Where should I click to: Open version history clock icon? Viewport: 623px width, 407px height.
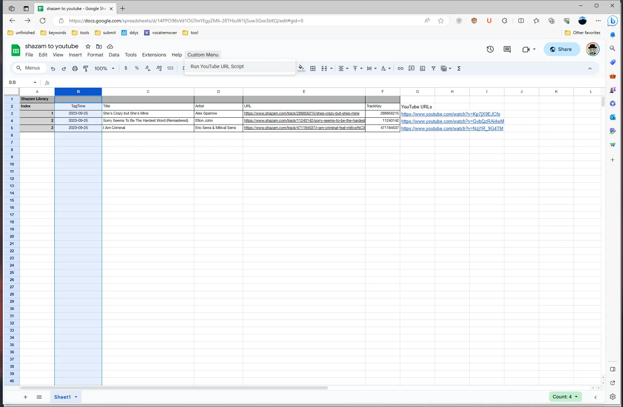490,49
